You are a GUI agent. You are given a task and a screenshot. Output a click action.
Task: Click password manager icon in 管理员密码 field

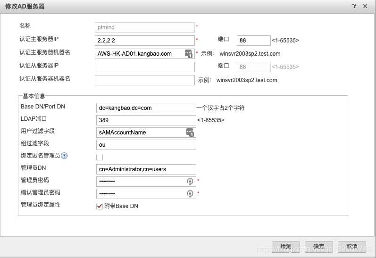point(190,182)
